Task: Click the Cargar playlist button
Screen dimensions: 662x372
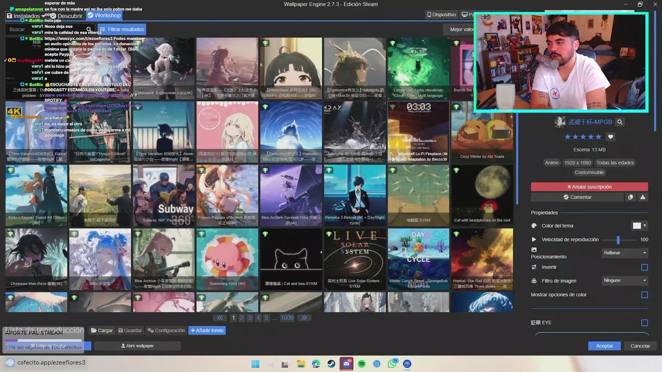Action: [102, 330]
